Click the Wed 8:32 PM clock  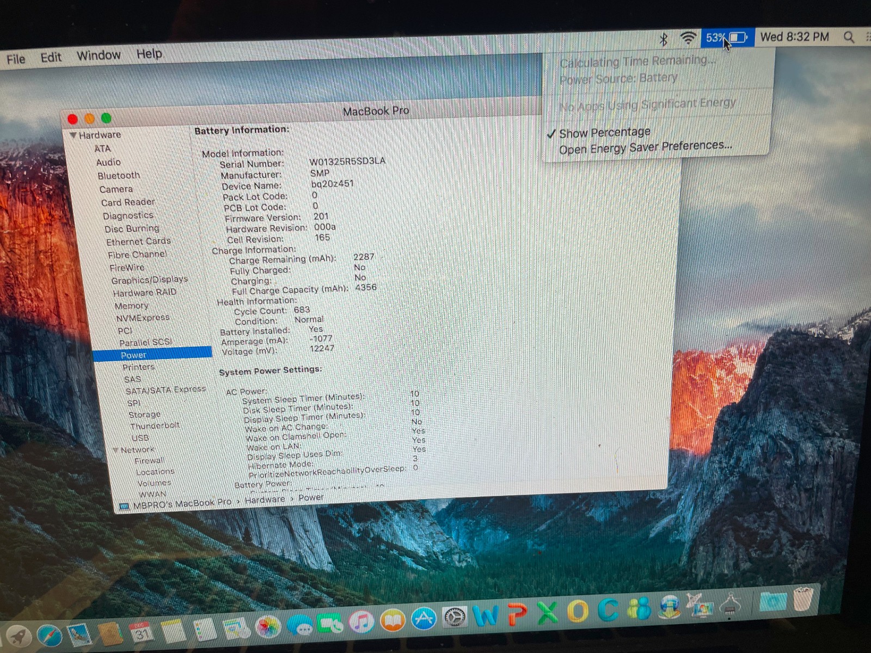[x=794, y=36]
